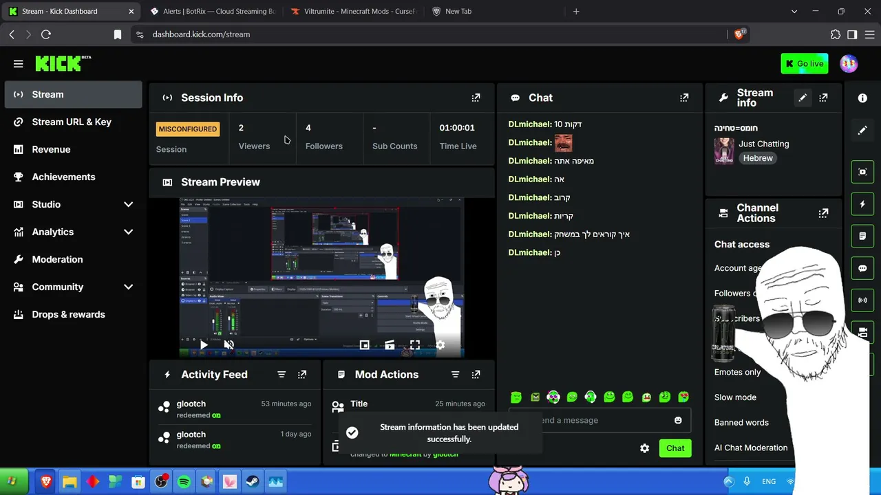The width and height of the screenshot is (881, 495).
Task: Open a new browser tab
Action: (576, 12)
